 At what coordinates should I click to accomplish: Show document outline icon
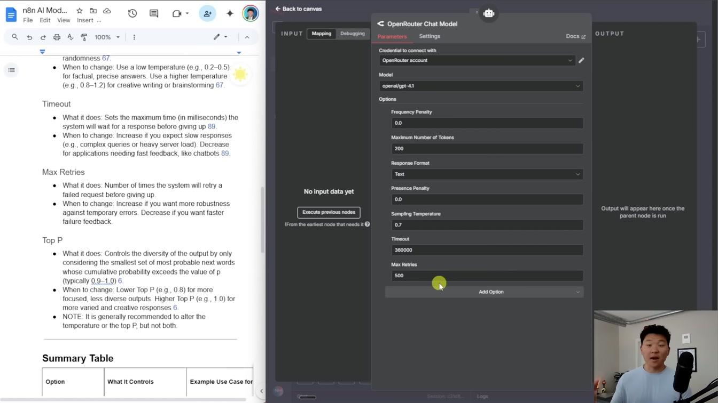(11, 70)
